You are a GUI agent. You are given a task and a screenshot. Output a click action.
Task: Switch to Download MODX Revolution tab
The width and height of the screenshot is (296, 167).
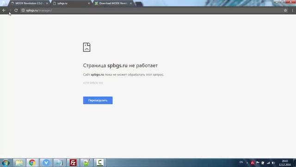click(113, 3)
